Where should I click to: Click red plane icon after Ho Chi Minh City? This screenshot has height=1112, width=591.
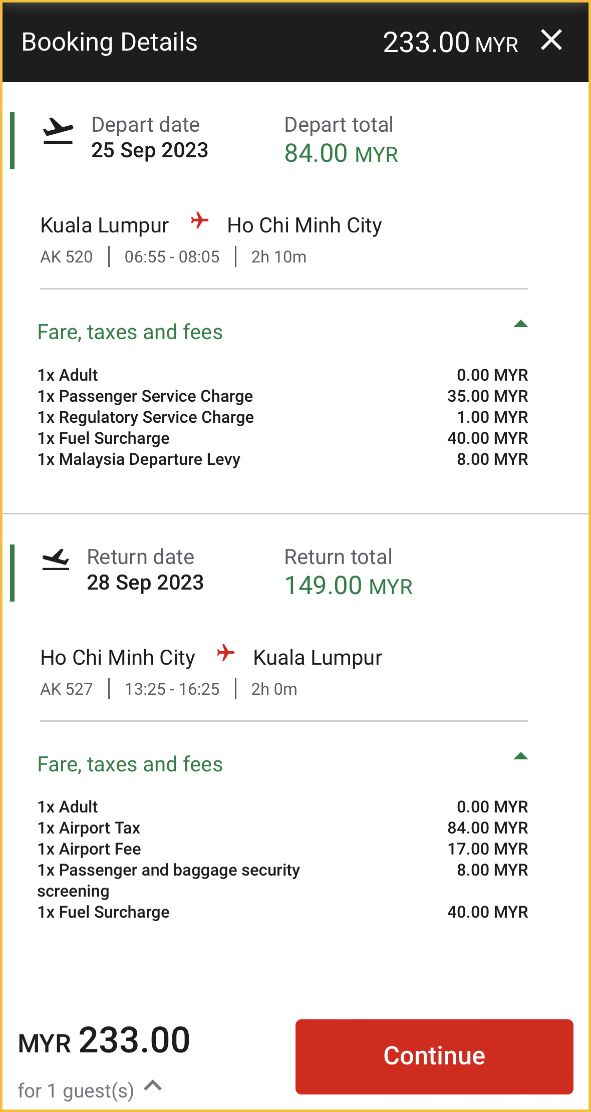pyautogui.click(x=225, y=653)
